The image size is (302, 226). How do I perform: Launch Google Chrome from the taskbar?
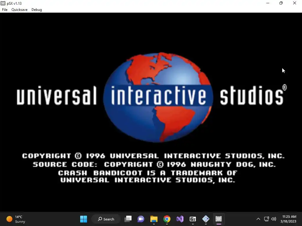[x=167, y=219]
